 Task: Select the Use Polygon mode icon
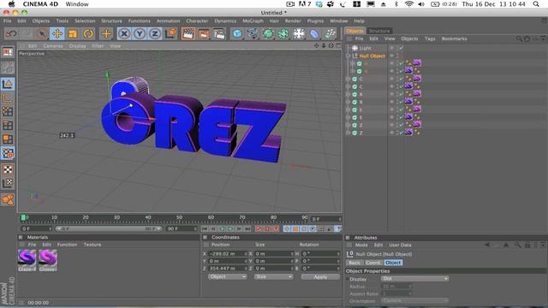coord(8,139)
